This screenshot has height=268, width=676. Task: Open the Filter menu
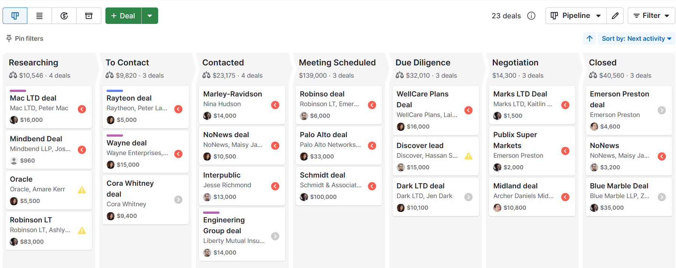tap(651, 16)
